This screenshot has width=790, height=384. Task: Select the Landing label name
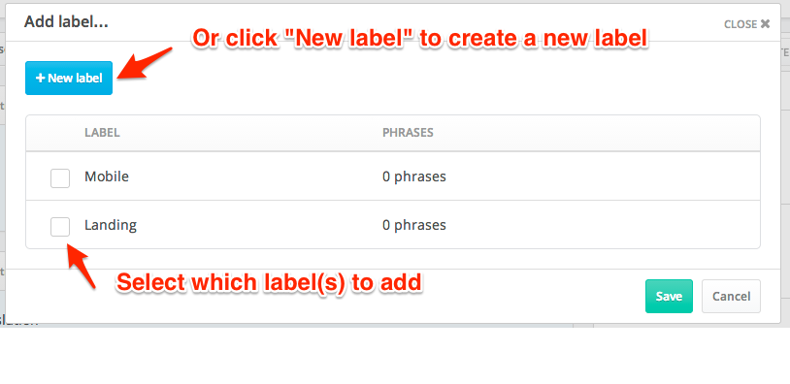[111, 225]
